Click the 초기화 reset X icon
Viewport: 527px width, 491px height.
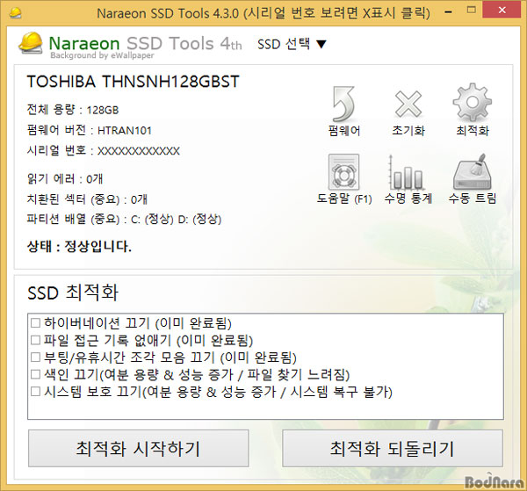click(408, 105)
